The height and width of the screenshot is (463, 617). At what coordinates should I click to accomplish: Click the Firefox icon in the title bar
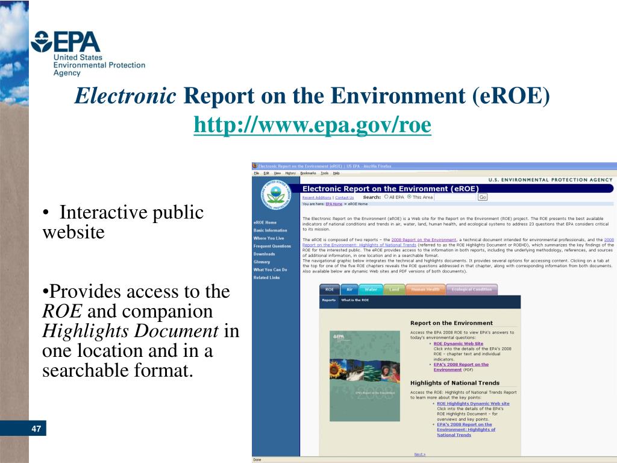point(255,166)
